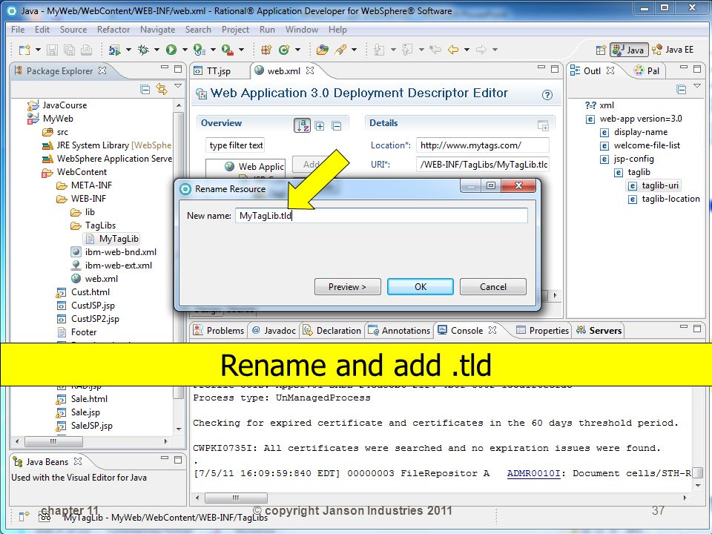
Task: Open the Refactor menu
Action: coord(113,30)
